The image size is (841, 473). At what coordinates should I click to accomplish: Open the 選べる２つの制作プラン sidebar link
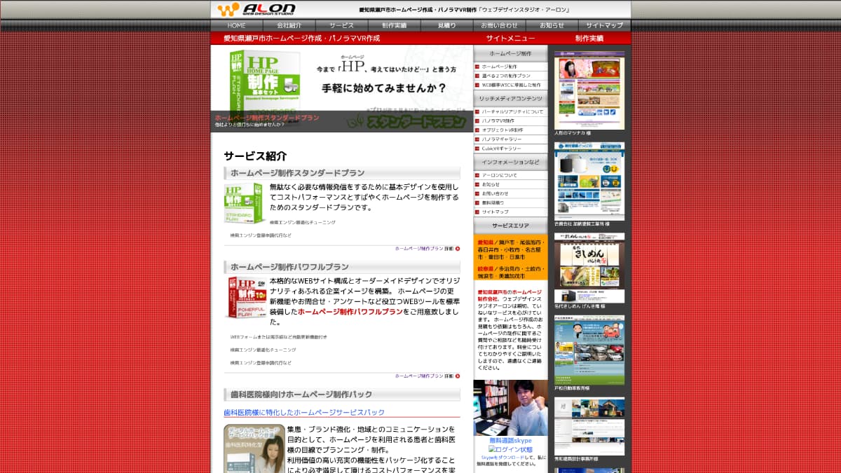506,76
